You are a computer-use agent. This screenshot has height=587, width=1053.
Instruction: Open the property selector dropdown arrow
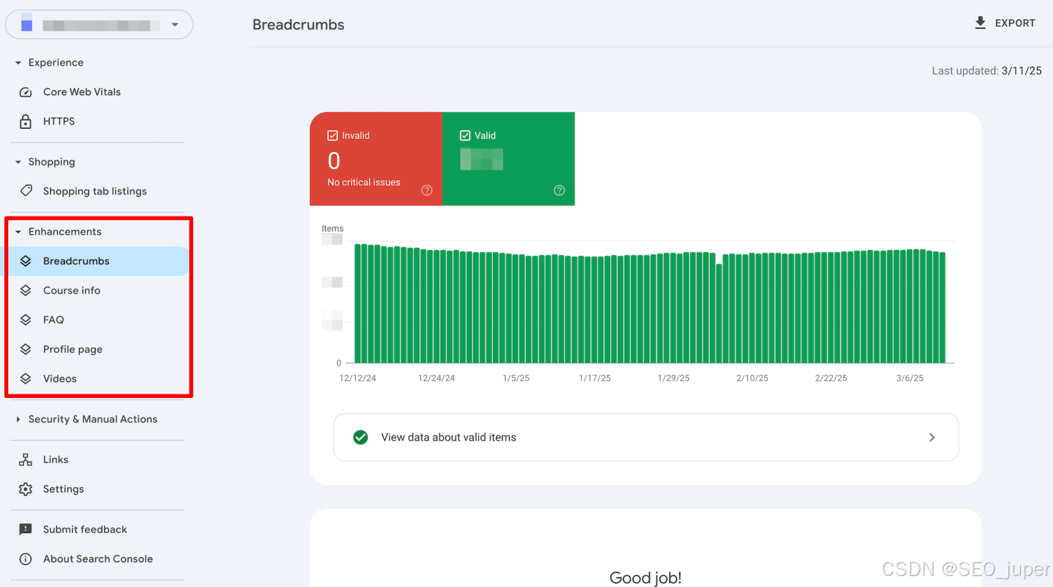(175, 25)
